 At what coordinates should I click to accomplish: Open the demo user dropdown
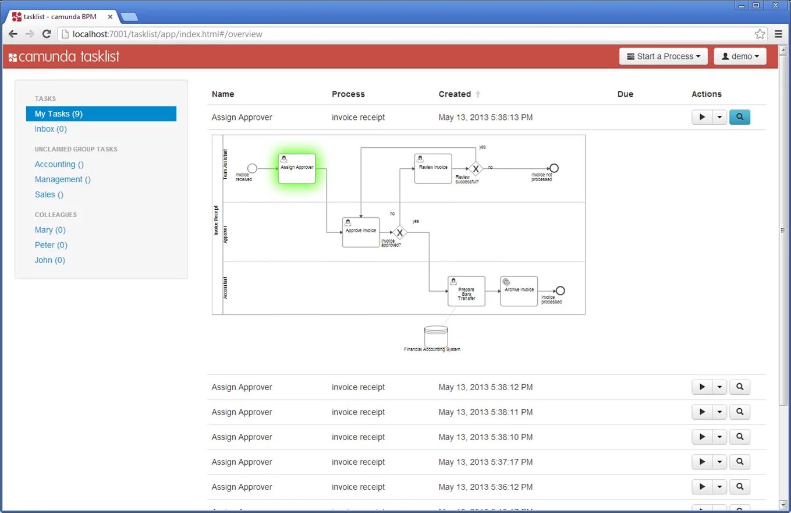pyautogui.click(x=740, y=56)
